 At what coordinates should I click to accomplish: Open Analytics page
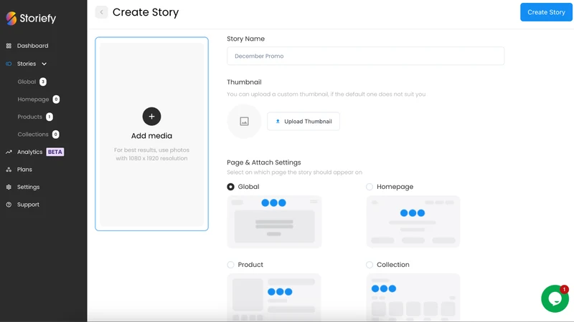pyautogui.click(x=29, y=152)
